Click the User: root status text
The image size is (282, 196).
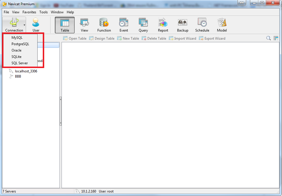click(x=106, y=191)
